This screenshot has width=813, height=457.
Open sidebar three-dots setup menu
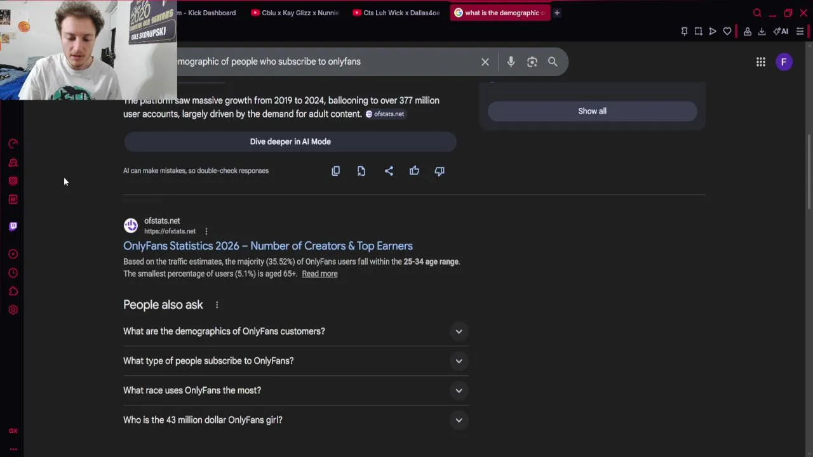coord(13,449)
